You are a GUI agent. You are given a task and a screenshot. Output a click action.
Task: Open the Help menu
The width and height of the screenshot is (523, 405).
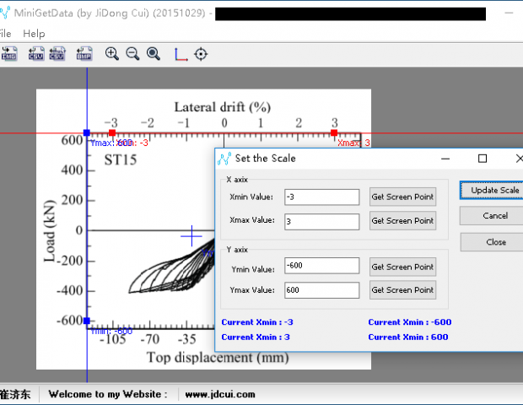pyautogui.click(x=34, y=34)
